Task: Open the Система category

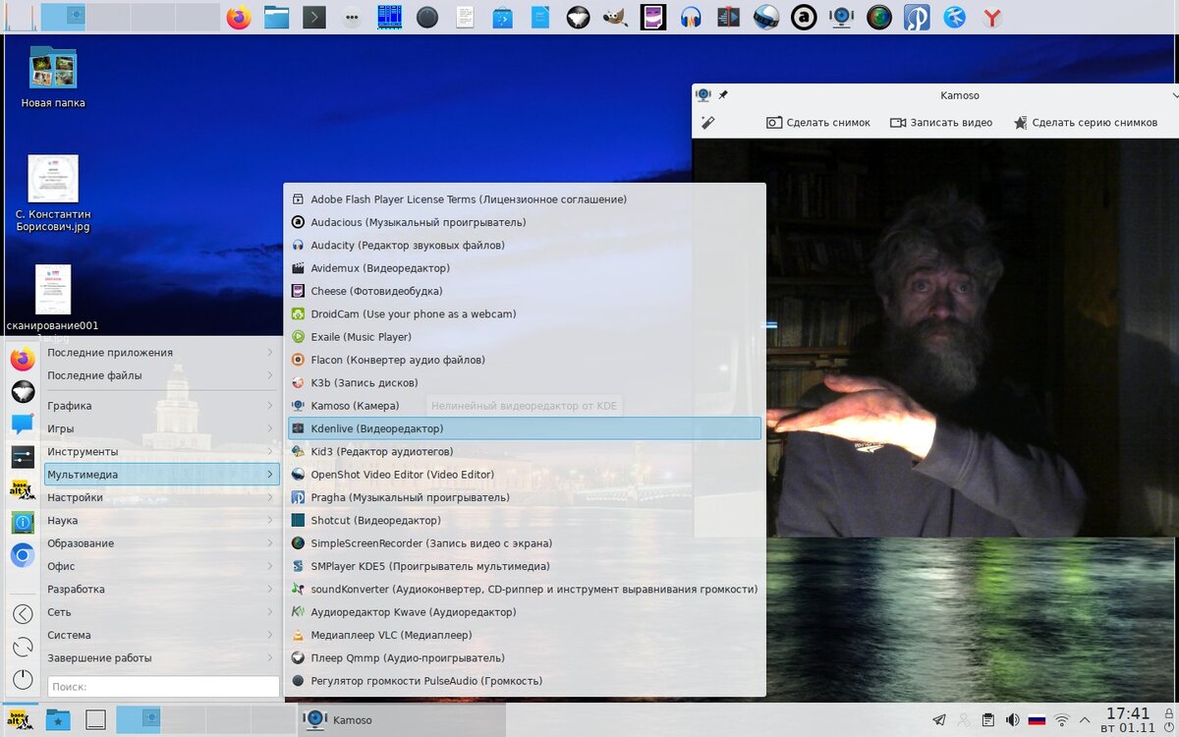Action: (162, 635)
